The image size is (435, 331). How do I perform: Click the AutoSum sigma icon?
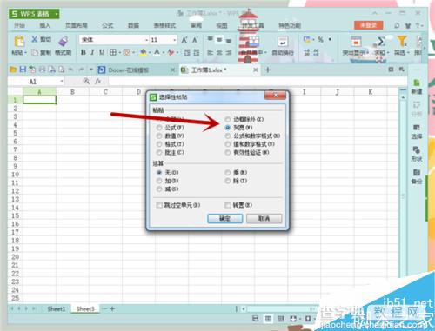tap(381, 42)
